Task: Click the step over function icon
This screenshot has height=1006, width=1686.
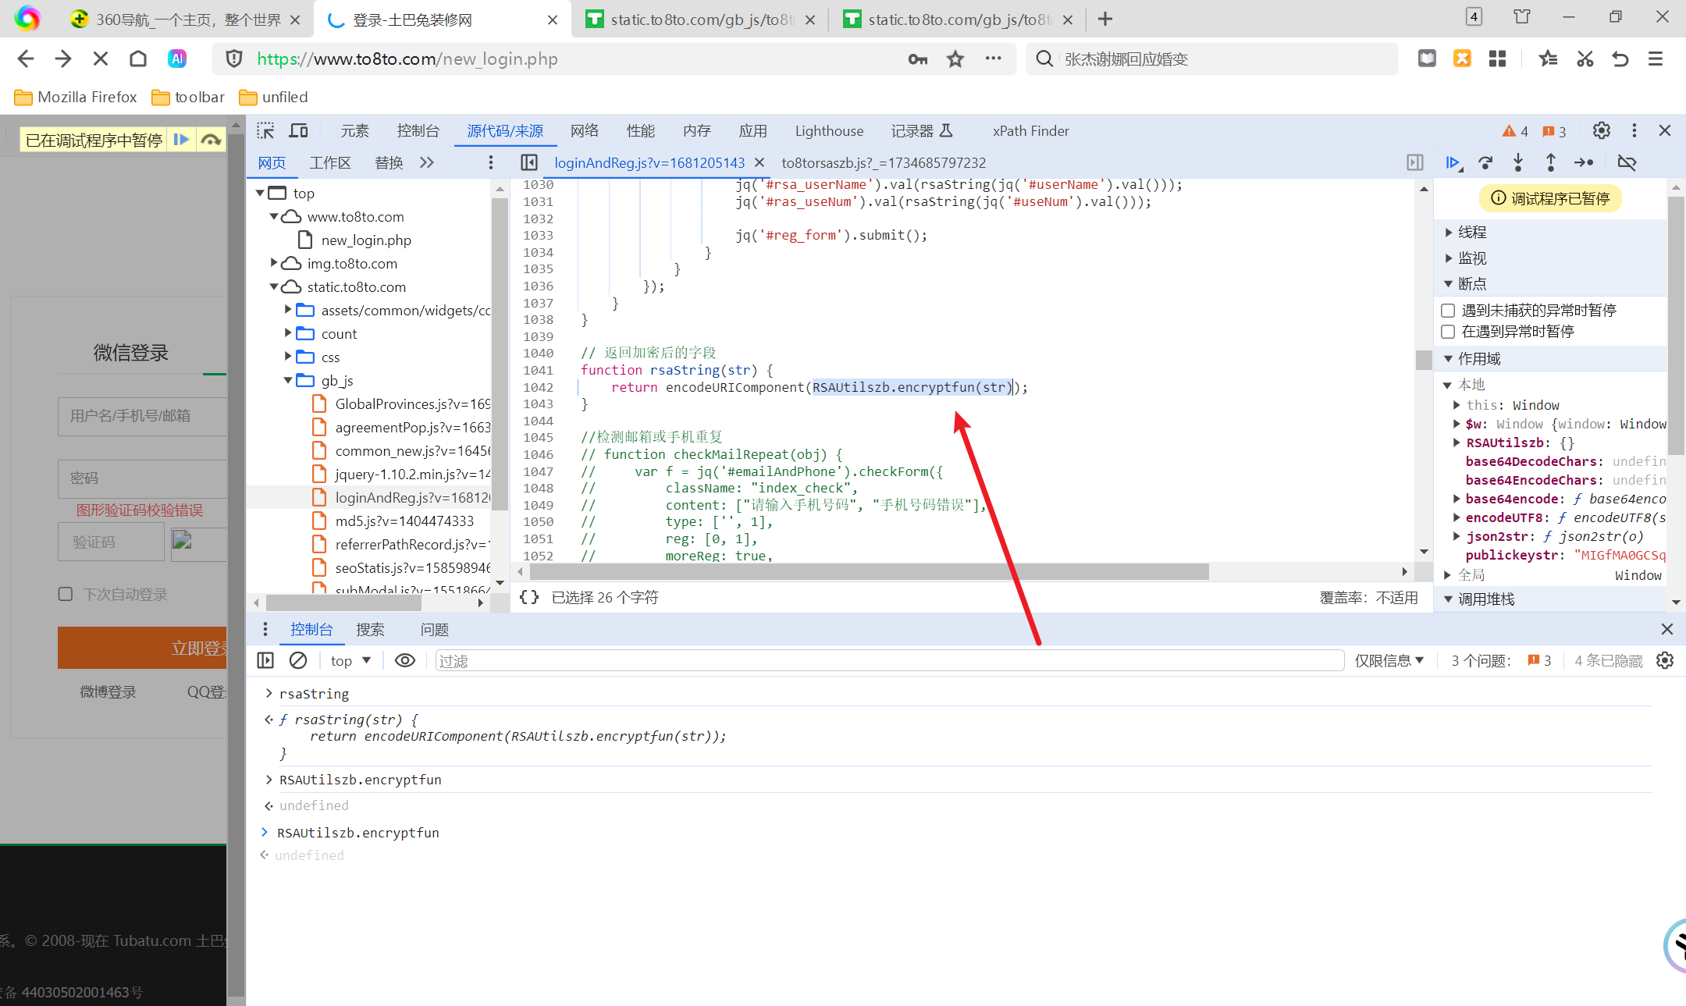Action: [1485, 162]
